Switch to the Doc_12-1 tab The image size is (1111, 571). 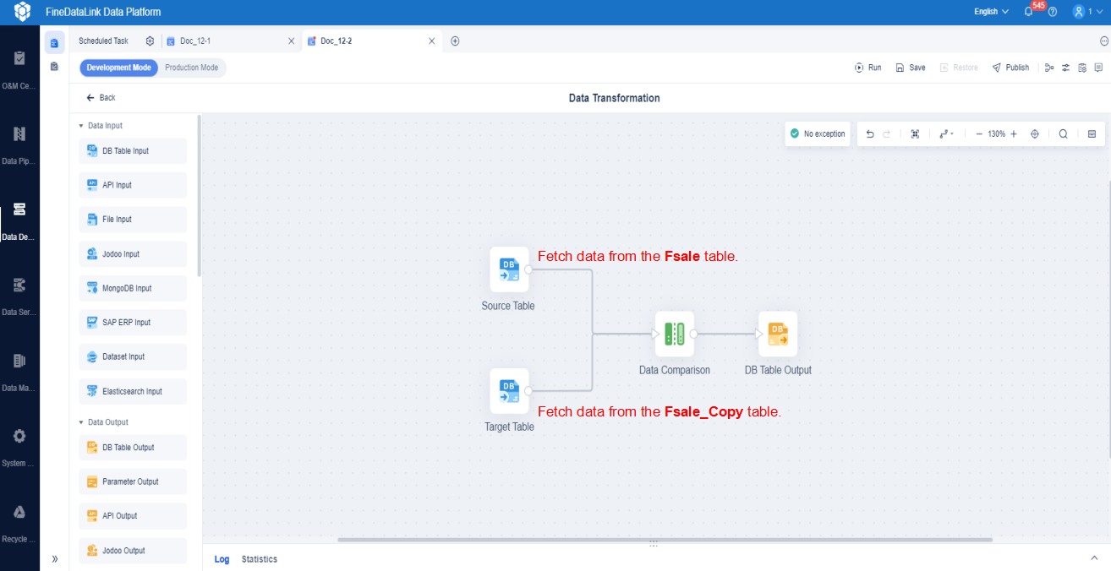pos(231,41)
